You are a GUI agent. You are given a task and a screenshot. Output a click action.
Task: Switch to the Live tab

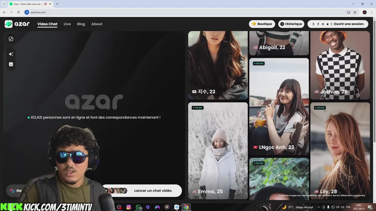pyautogui.click(x=67, y=24)
